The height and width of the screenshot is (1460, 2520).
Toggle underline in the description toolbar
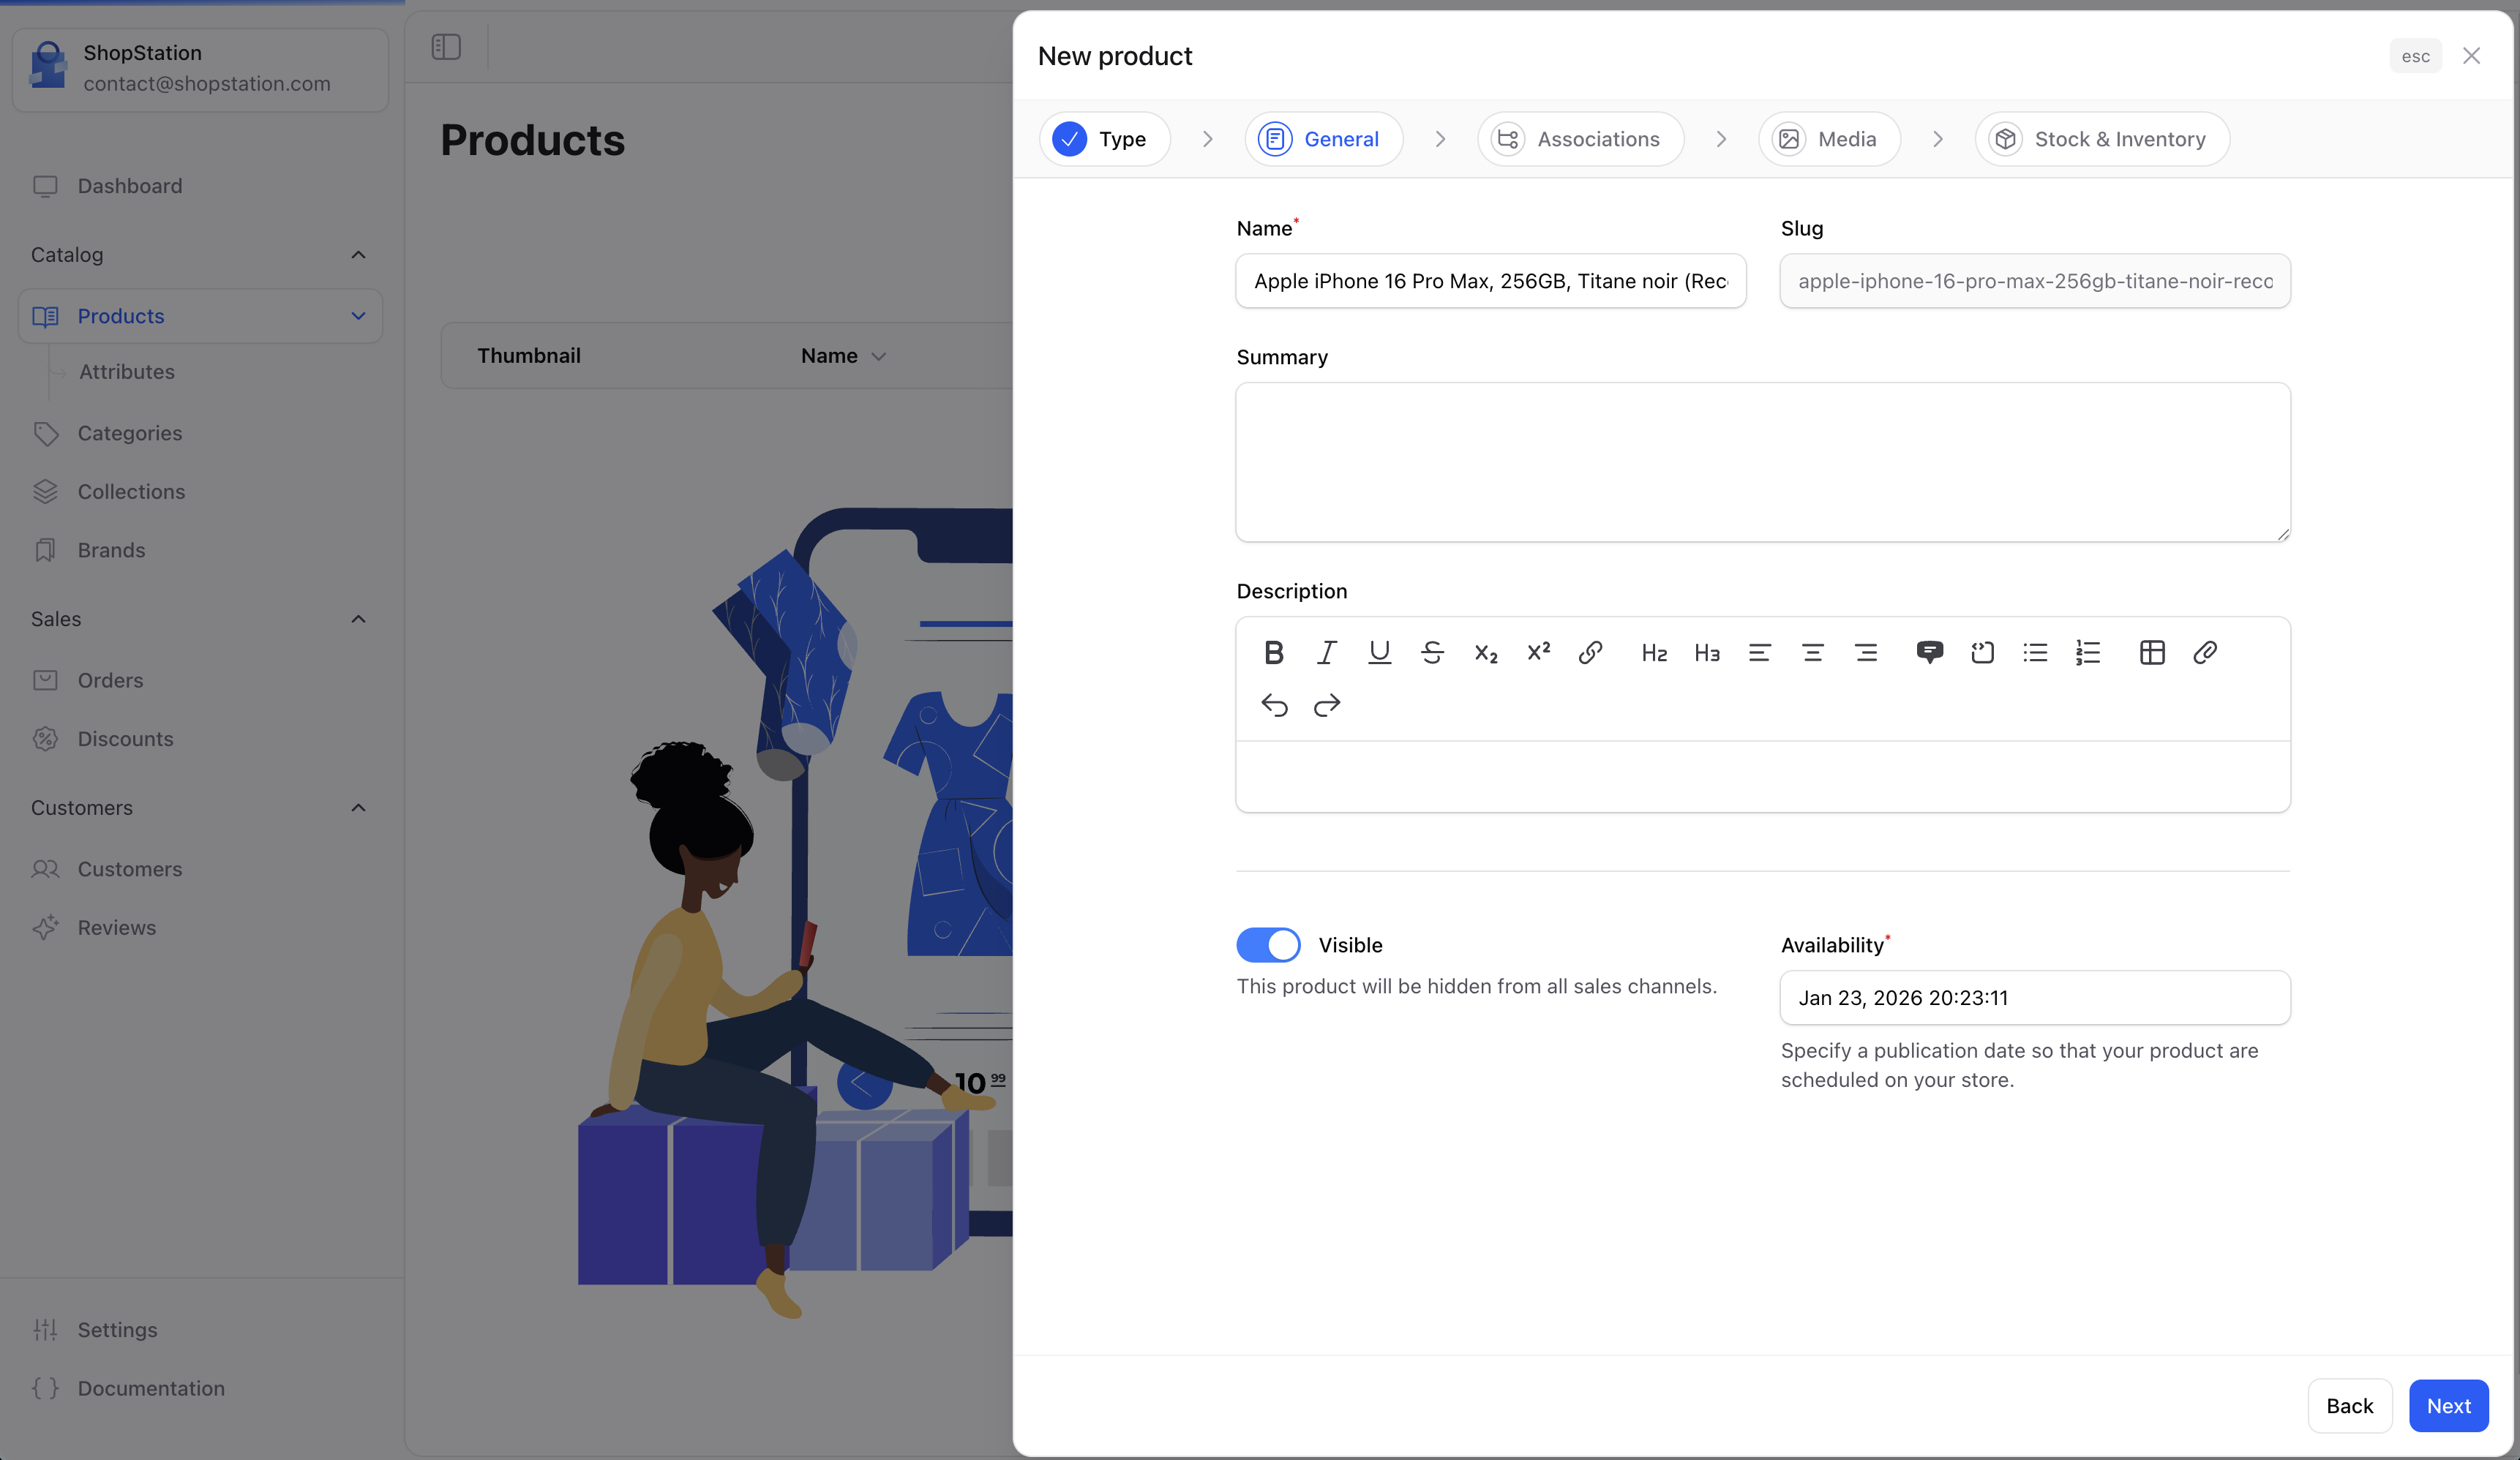pos(1380,652)
